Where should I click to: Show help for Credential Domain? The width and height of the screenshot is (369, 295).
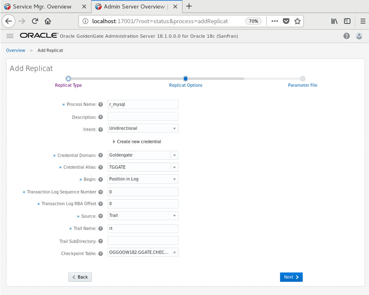pyautogui.click(x=100, y=155)
